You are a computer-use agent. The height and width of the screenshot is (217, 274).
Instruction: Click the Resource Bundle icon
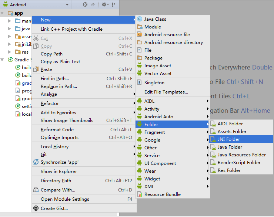pos(140,194)
